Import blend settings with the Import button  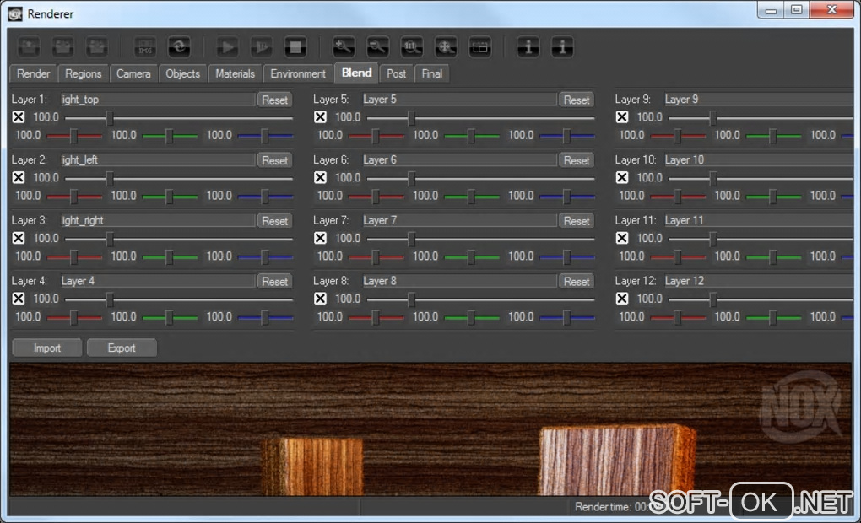[x=46, y=348]
